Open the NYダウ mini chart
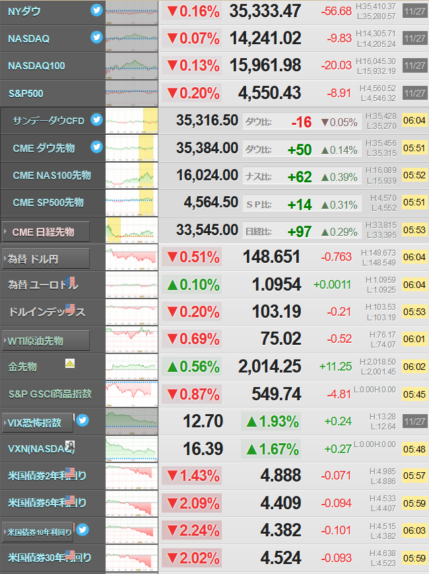429x574 pixels. pos(131,13)
